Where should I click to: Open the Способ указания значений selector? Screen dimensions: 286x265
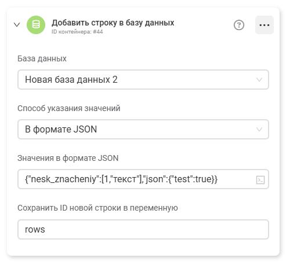143,129
